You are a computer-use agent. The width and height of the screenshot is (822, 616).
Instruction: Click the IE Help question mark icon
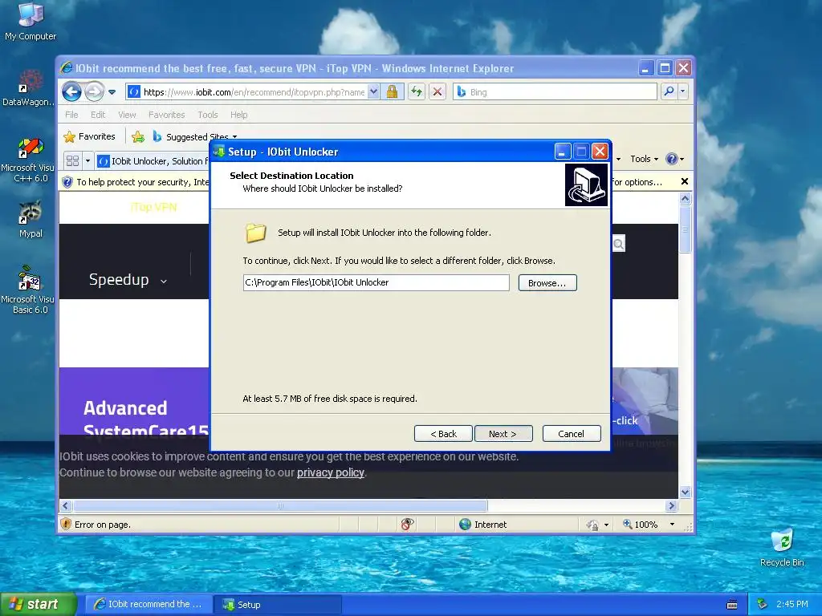672,159
